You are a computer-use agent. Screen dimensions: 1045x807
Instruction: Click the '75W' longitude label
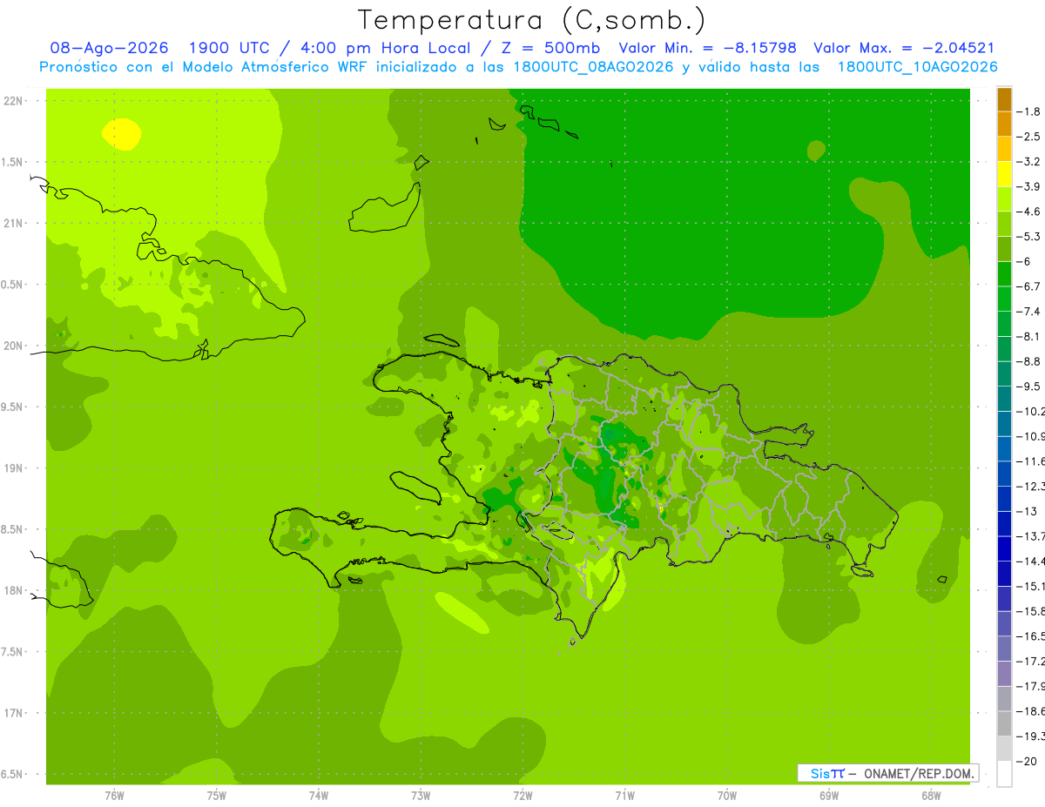click(x=217, y=796)
